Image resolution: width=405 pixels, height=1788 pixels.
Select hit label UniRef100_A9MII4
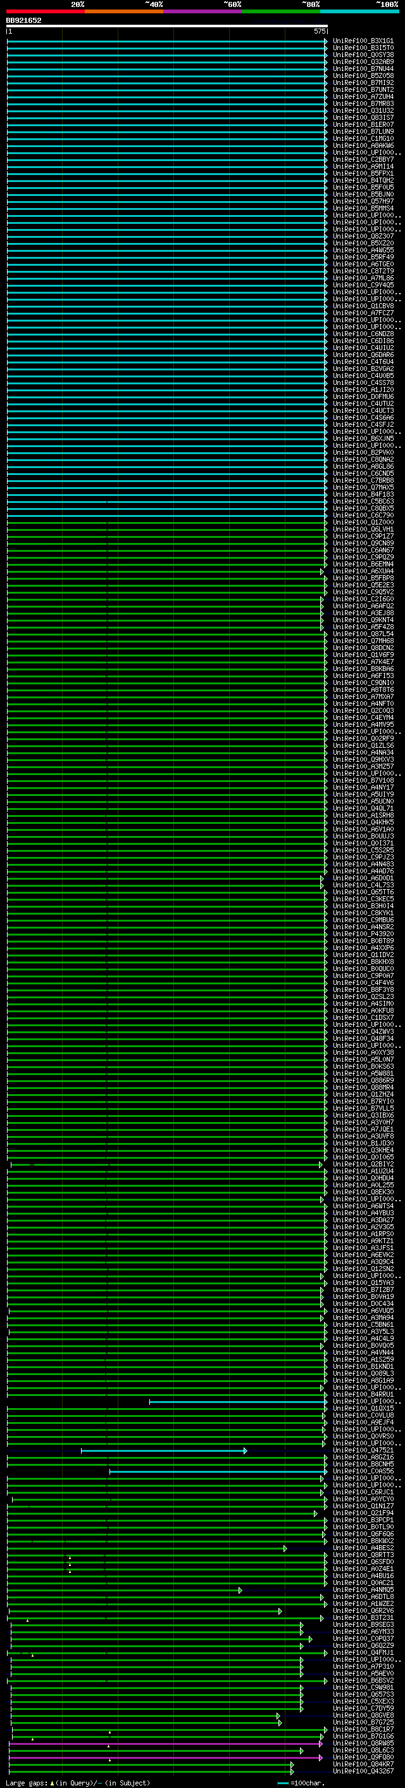pos(363,167)
